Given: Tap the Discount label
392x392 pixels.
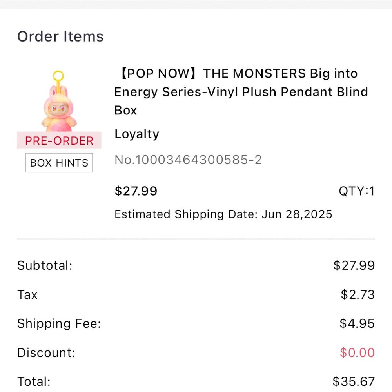Looking at the screenshot, I should [46, 352].
